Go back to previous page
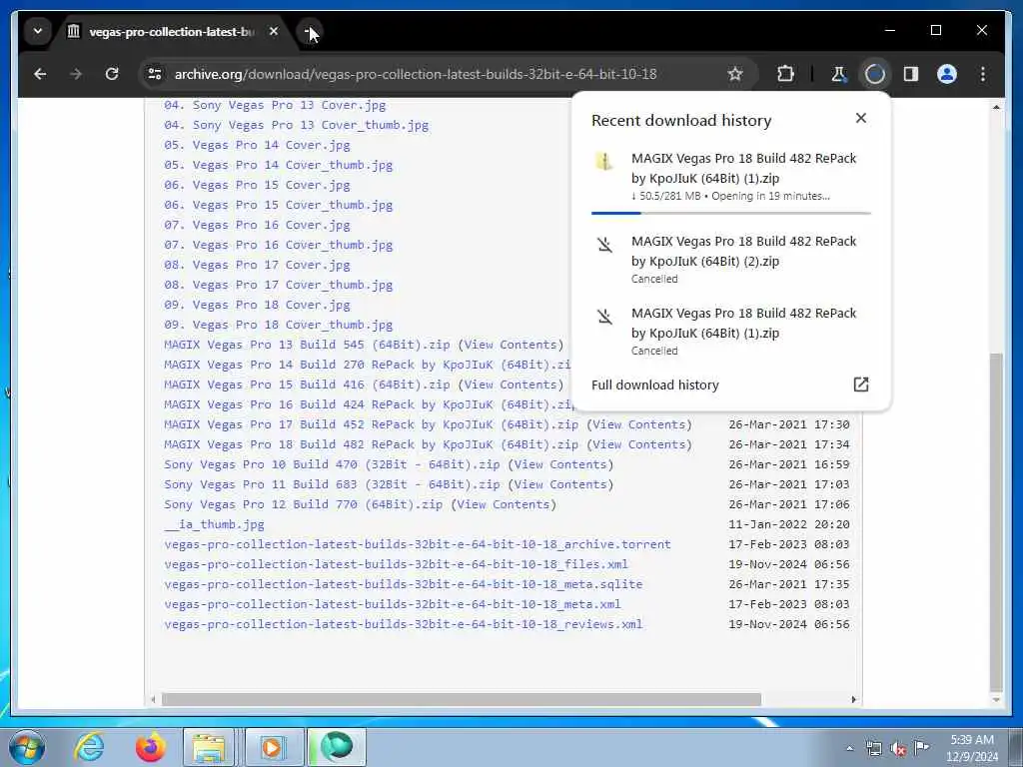 (x=40, y=74)
